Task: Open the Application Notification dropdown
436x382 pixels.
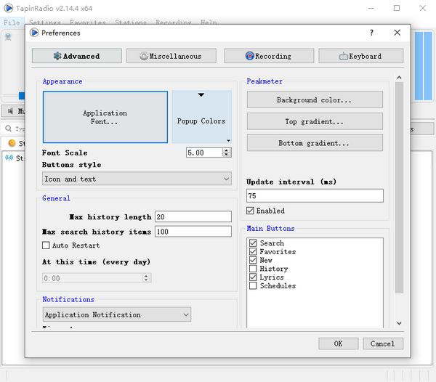Action: pos(116,314)
